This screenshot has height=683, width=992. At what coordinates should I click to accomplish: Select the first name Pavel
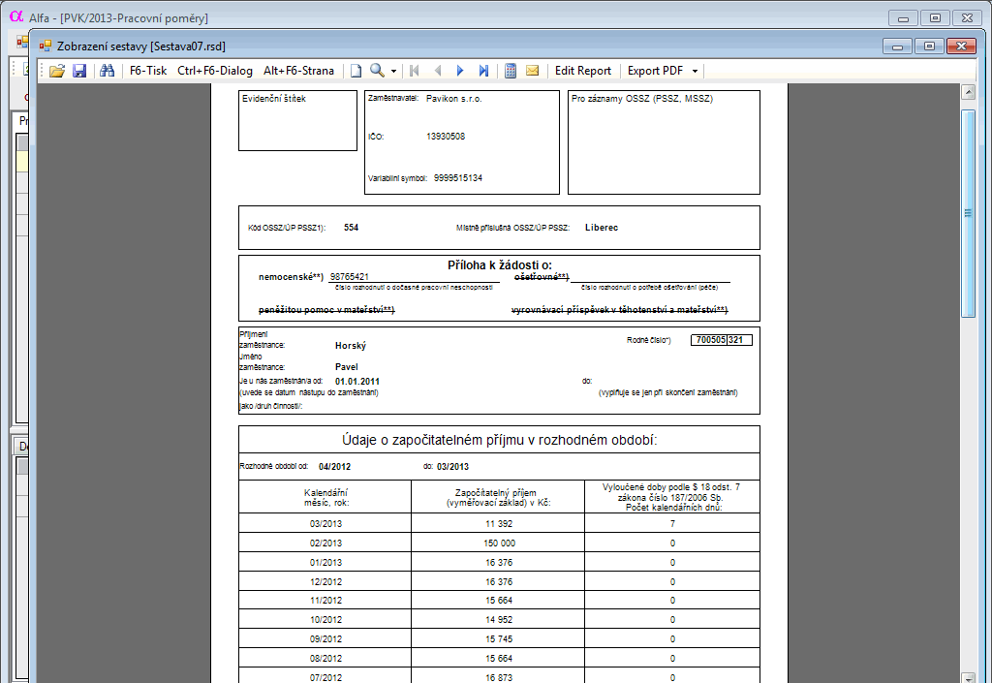[347, 367]
